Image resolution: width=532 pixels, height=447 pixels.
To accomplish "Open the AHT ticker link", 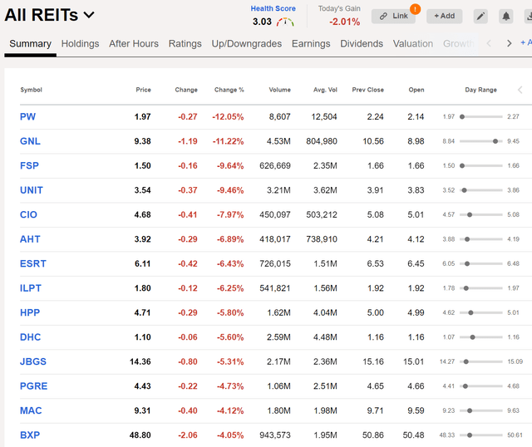I will coord(30,239).
